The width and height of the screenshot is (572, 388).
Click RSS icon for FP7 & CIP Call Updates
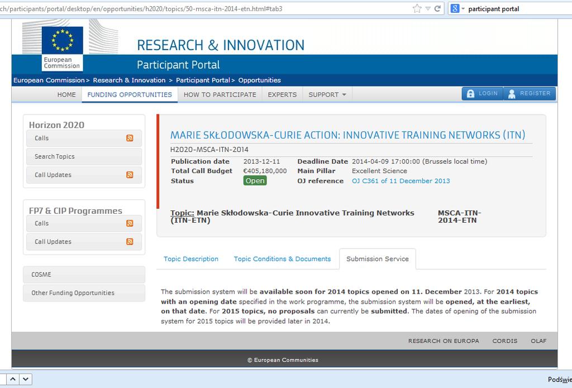(130, 241)
